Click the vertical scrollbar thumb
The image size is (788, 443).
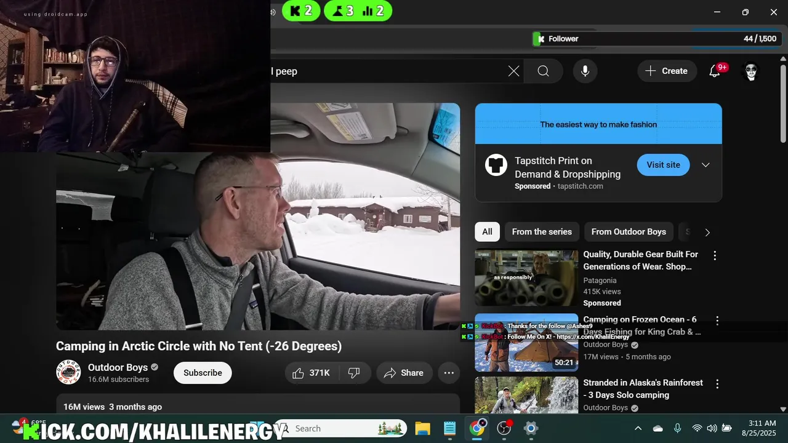coord(783,105)
